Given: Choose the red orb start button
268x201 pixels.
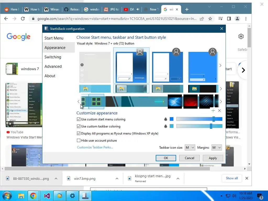Looking at the screenshot, I should pos(191,102).
